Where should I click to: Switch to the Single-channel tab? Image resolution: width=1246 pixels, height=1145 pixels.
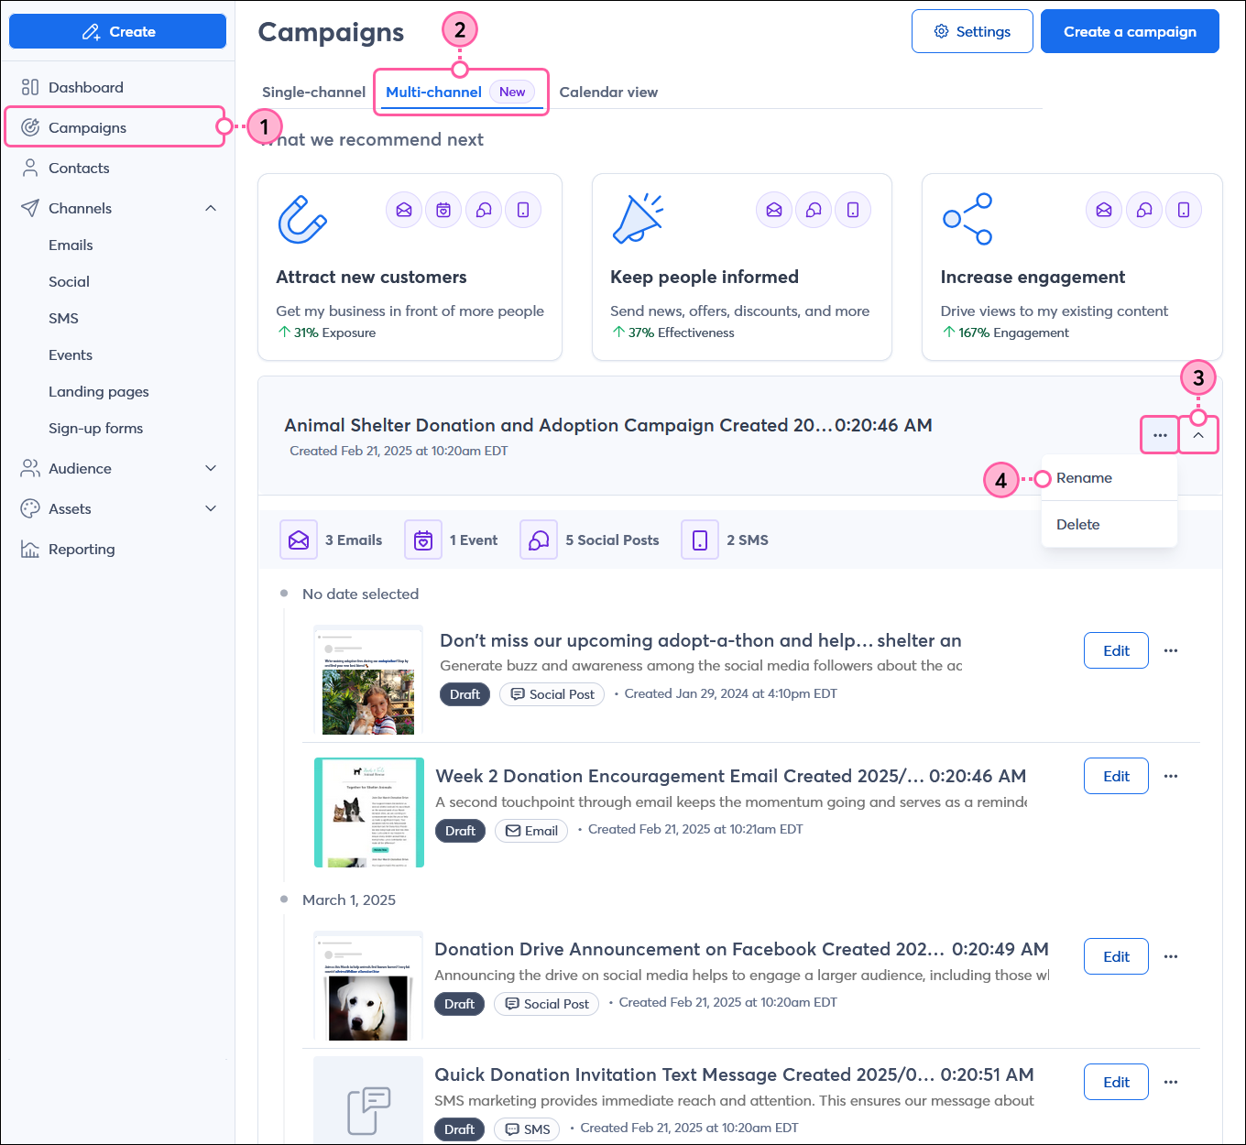[313, 92]
